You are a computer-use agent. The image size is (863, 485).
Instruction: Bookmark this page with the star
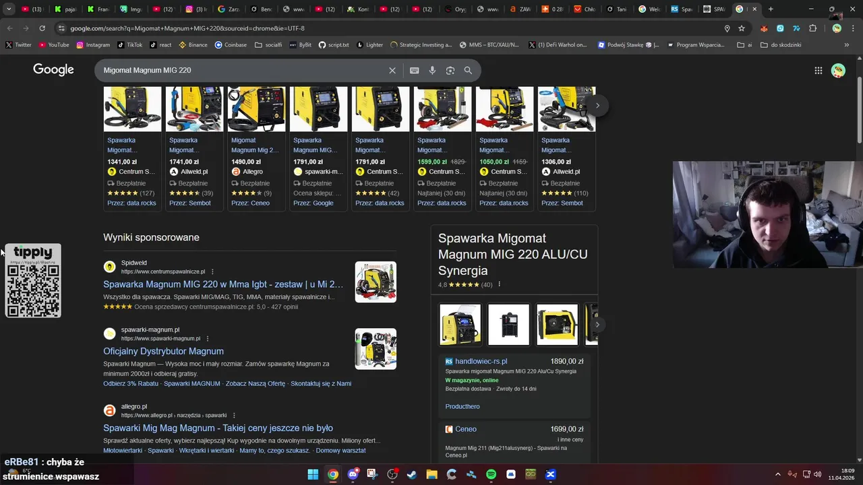coord(742,28)
